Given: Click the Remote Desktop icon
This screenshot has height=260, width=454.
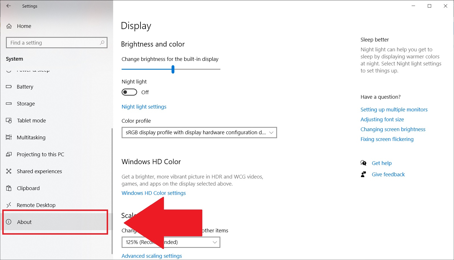Looking at the screenshot, I should [9, 205].
